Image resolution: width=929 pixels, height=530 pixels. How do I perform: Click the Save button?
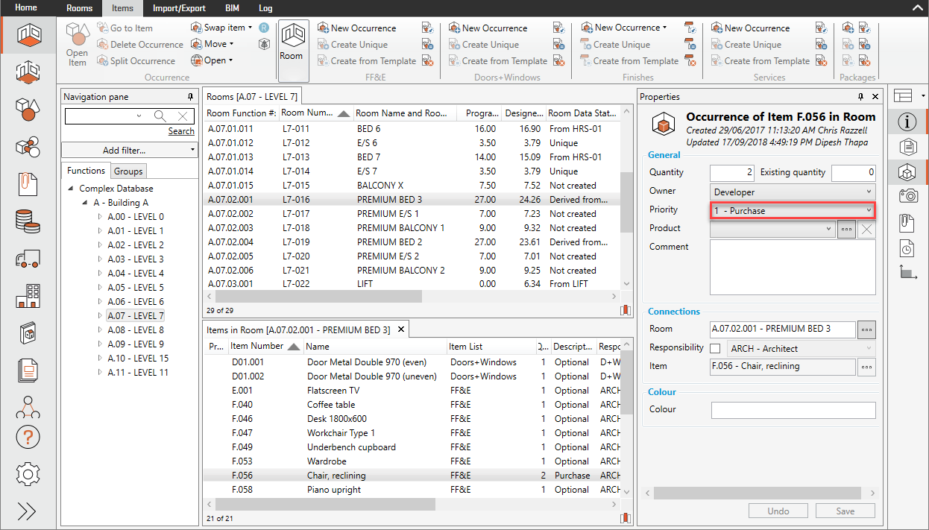[845, 511]
